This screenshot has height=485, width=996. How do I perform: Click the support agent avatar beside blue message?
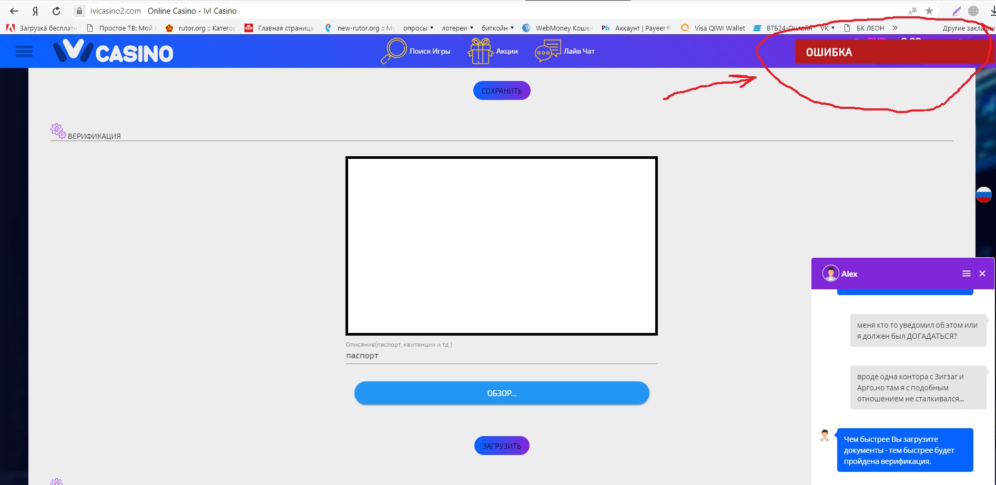pyautogui.click(x=825, y=436)
